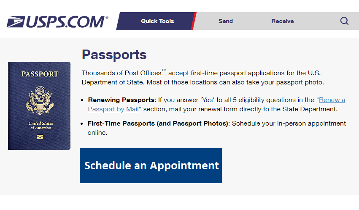Click the biometric chip symbol on passport cover

tap(40, 137)
